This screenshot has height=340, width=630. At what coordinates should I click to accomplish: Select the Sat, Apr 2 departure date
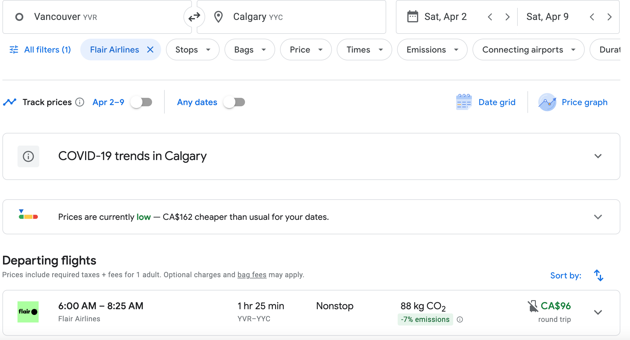[445, 17]
